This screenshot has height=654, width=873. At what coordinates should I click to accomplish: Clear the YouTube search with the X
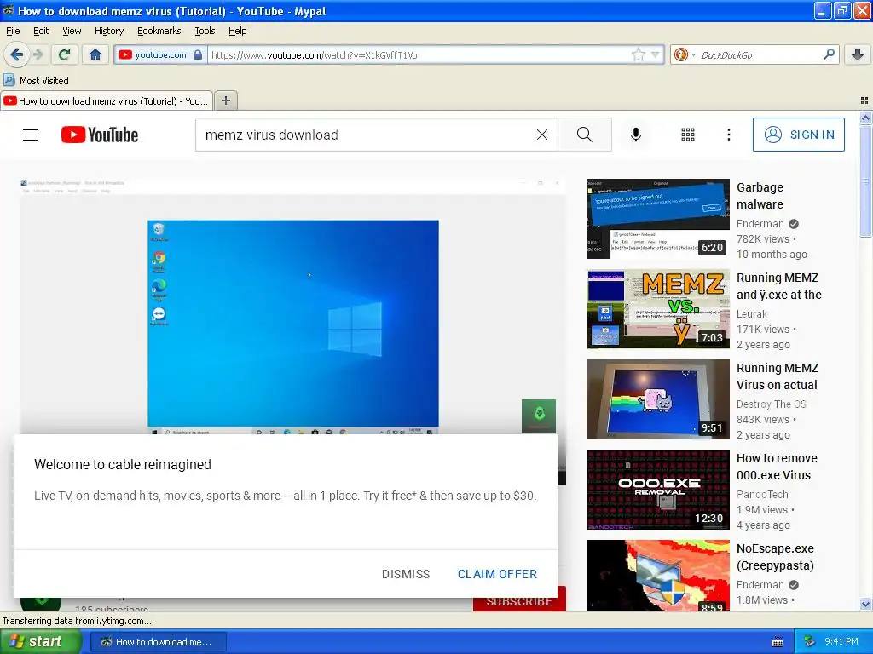coord(541,135)
